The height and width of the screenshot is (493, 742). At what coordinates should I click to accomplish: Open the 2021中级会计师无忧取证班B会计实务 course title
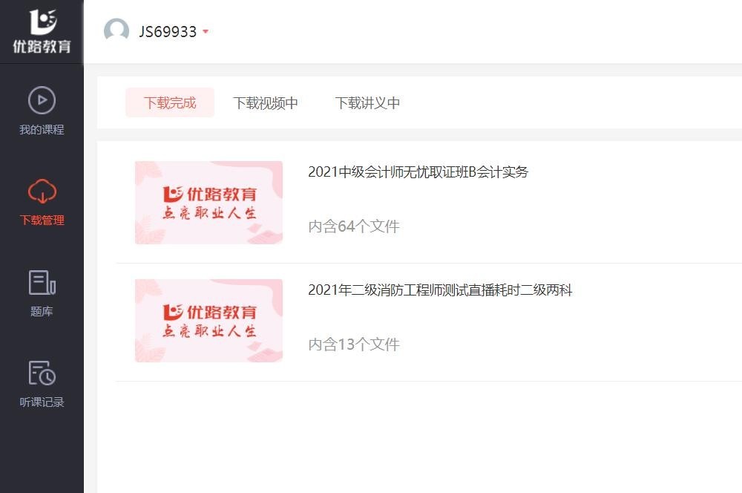(418, 172)
